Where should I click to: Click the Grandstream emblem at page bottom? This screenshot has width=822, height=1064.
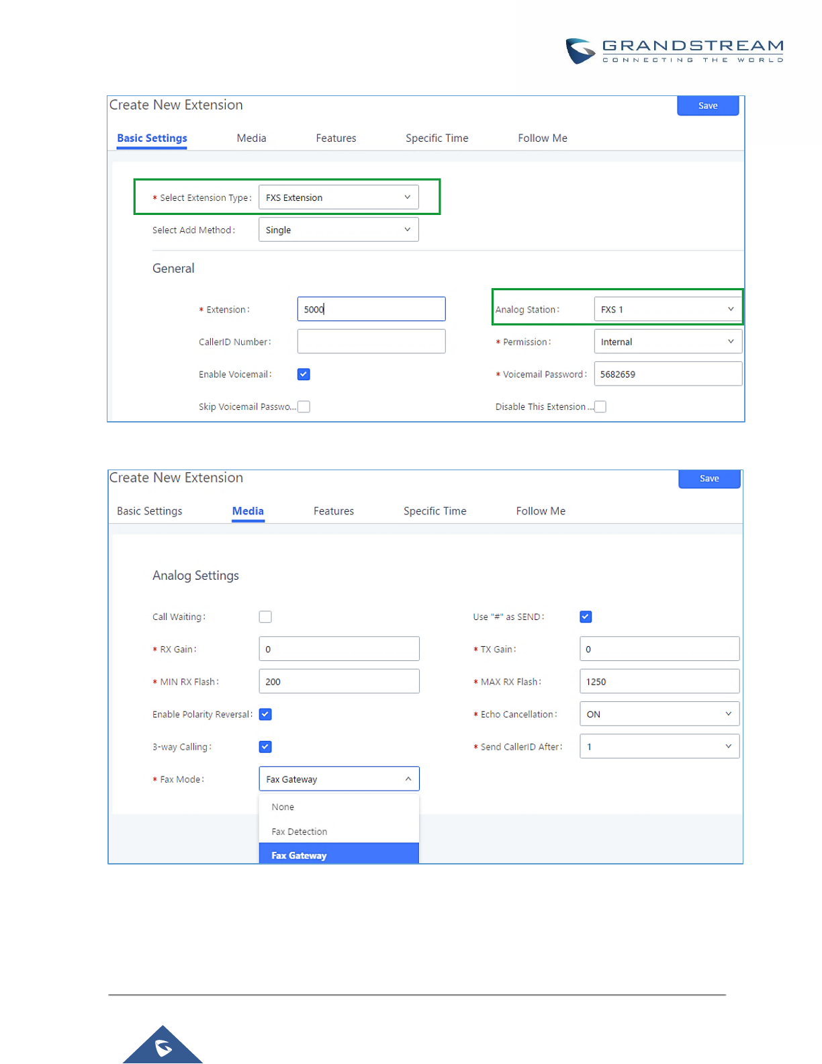click(163, 1047)
